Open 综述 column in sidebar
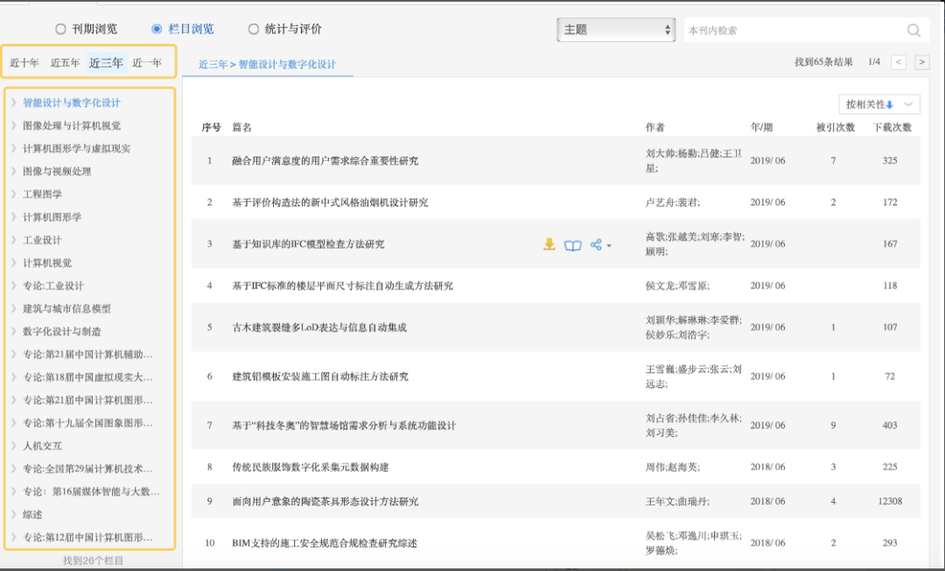Screen dimensions: 945x571 (x=32, y=514)
